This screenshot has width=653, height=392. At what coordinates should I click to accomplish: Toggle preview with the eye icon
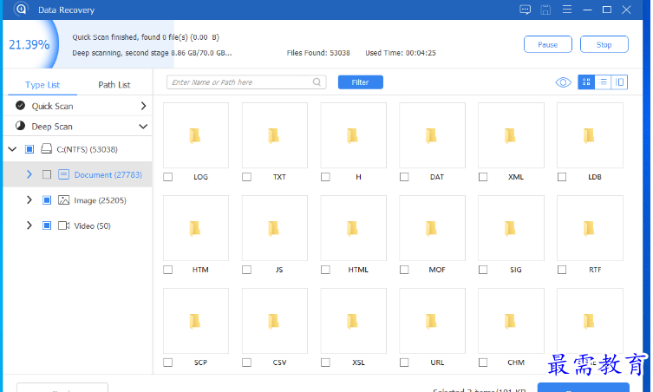pos(563,82)
